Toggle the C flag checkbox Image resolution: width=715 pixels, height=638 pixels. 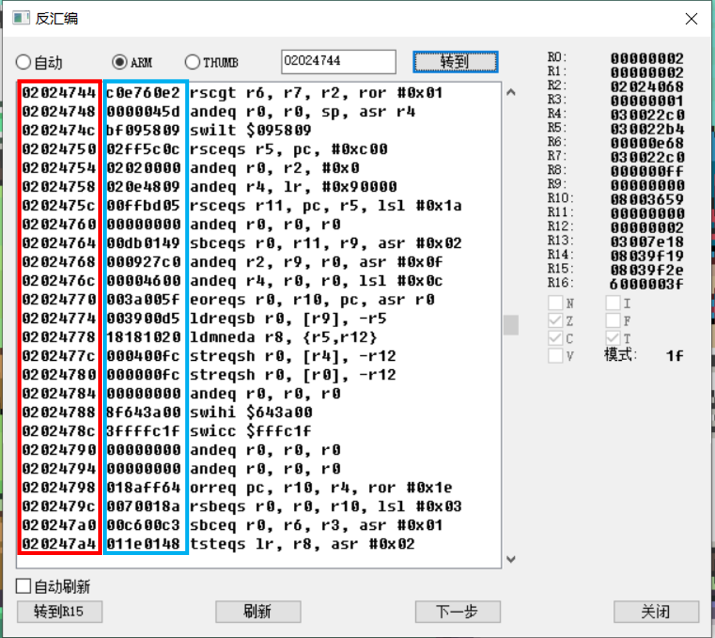pos(555,338)
